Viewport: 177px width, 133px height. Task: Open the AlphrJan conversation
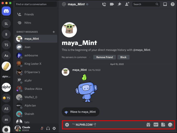tap(36, 106)
